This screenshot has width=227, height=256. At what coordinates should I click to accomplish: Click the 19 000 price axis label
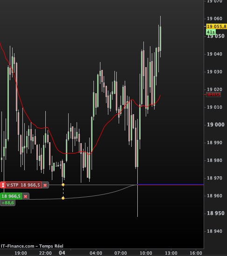[215, 125]
